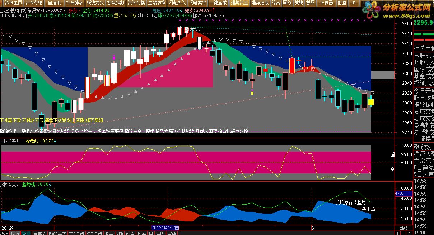Open 自选股 watchlist
This screenshot has height=235, width=434.
(x=54, y=3)
